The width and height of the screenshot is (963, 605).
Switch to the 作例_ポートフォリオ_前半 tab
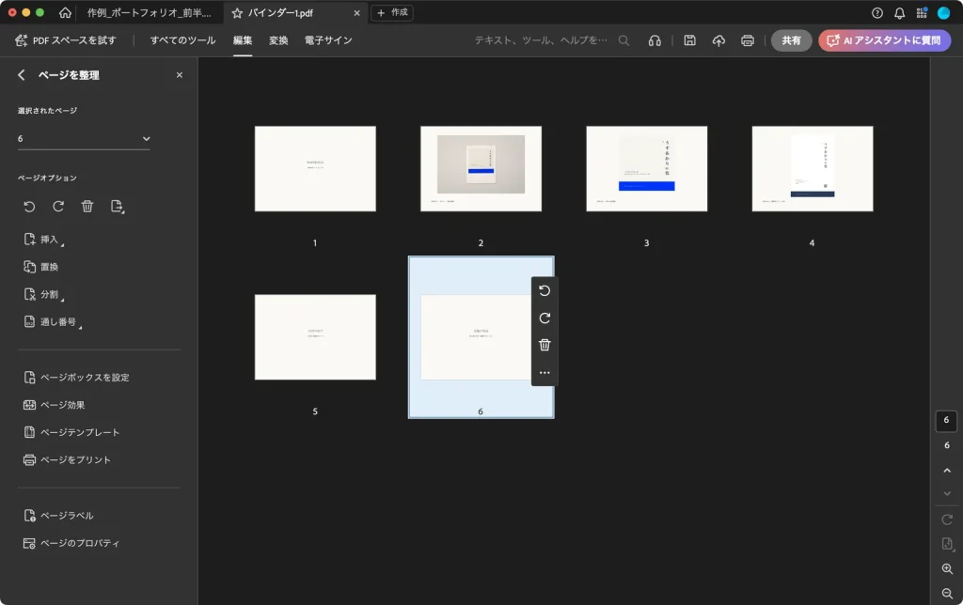pyautogui.click(x=149, y=13)
